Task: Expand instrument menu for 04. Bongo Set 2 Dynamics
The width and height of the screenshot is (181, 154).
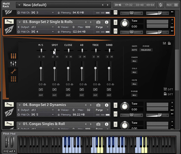Action: pyautogui.click(x=20, y=105)
